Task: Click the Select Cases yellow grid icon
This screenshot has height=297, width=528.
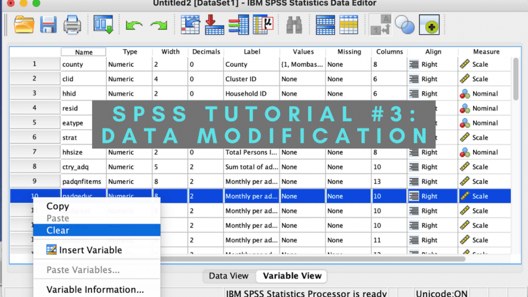Action: (x=349, y=25)
